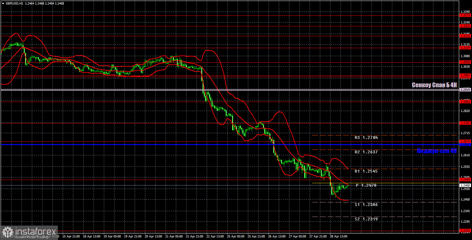Screen dimensions: 472x240
Task: Click the 'R3 1.2704' pivot label
Action: coord(366,137)
